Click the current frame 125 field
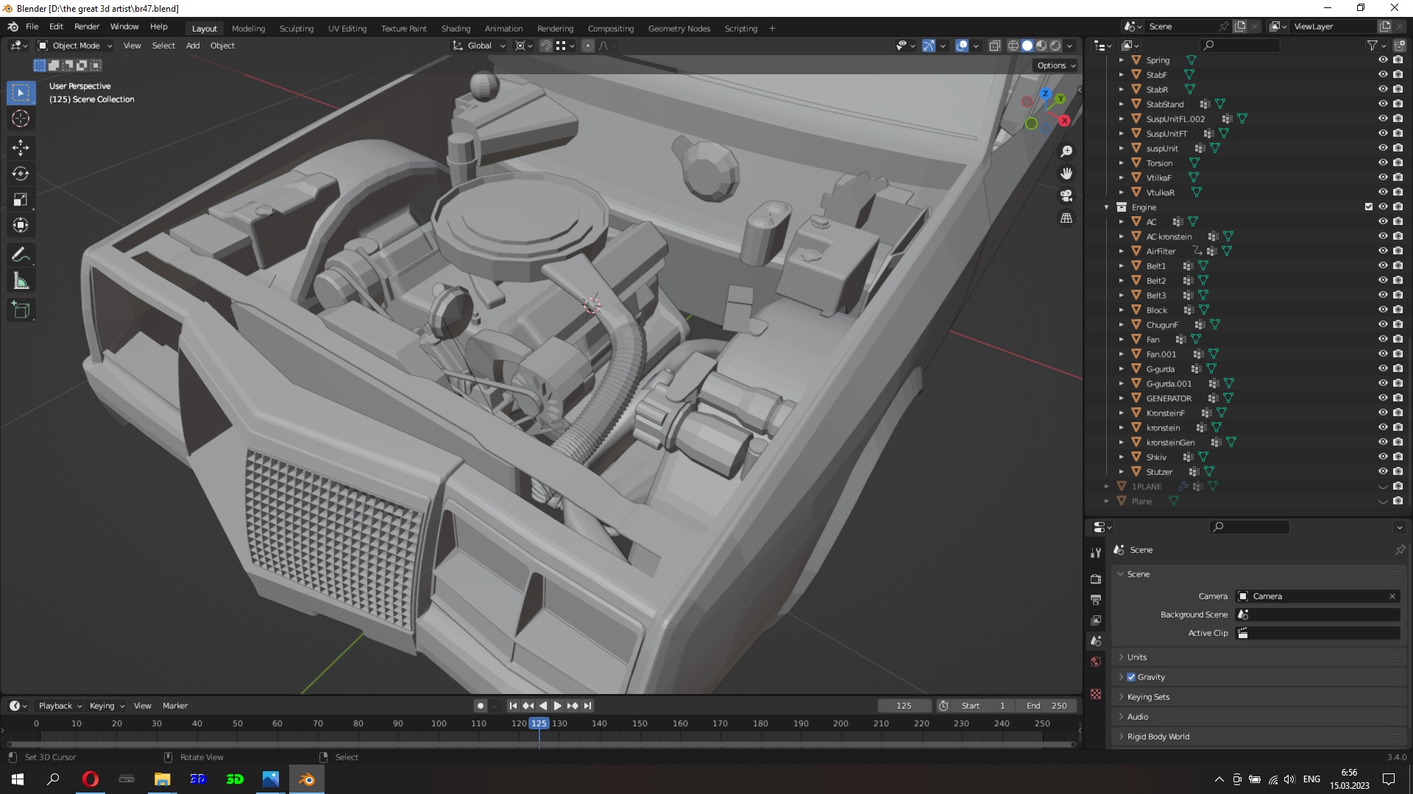Viewport: 1413px width, 794px height. coord(904,706)
